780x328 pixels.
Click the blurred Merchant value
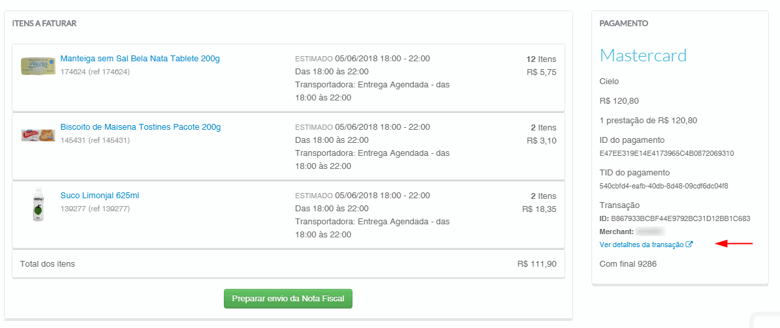pyautogui.click(x=651, y=231)
